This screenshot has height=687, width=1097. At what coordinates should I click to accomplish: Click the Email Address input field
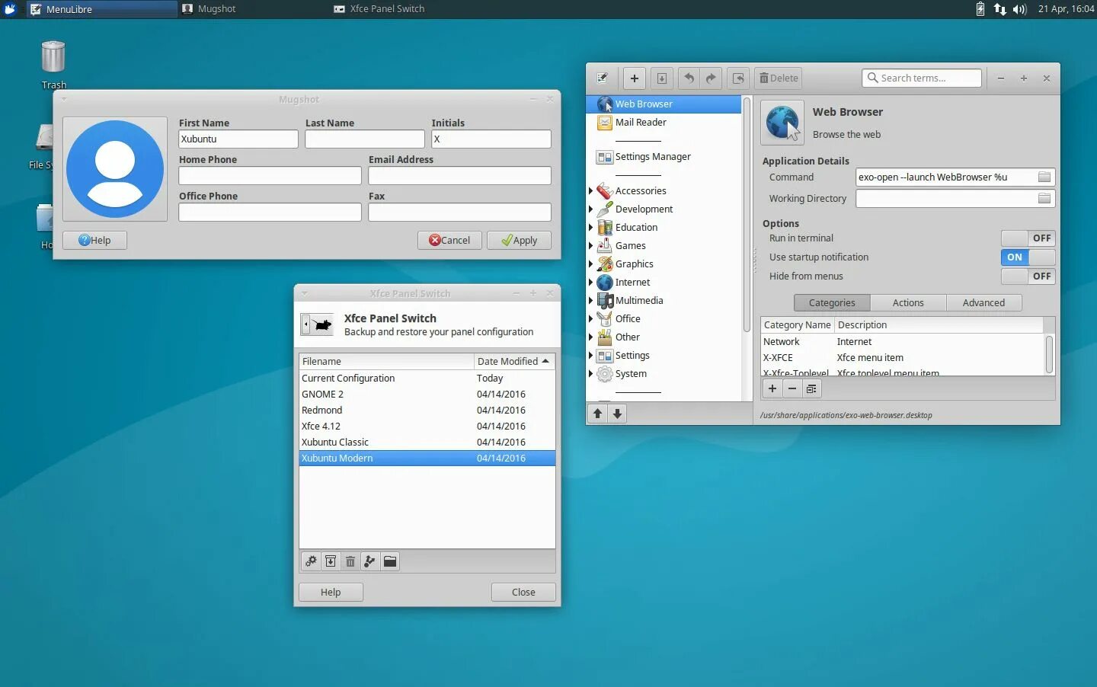(459, 175)
